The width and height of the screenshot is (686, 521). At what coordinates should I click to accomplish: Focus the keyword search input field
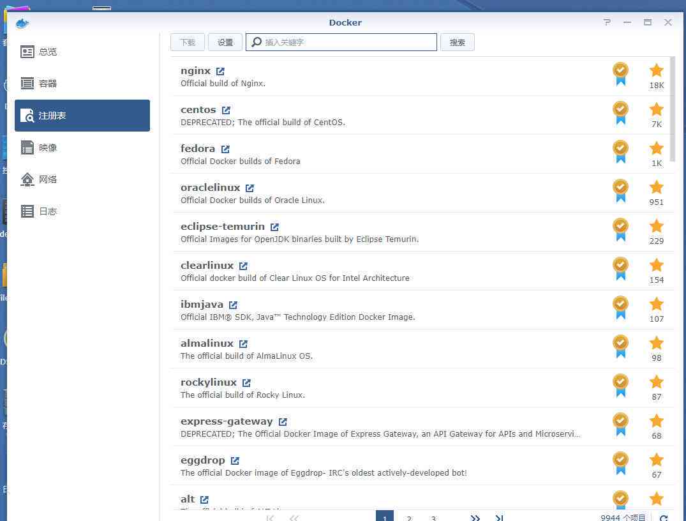tap(341, 42)
